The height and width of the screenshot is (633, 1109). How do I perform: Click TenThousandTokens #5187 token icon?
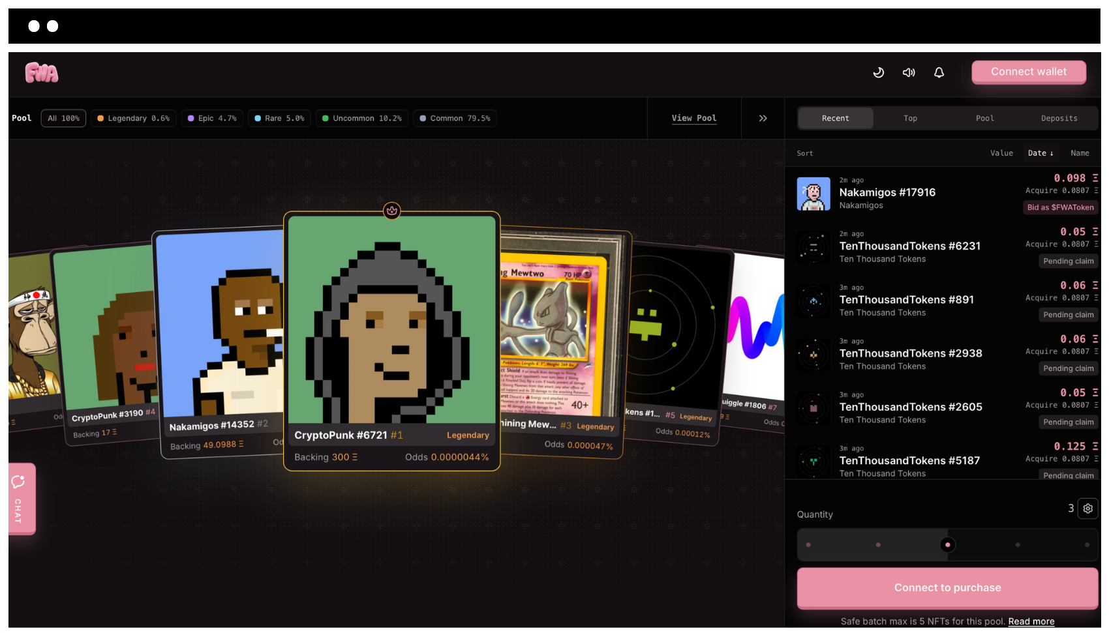[813, 462]
